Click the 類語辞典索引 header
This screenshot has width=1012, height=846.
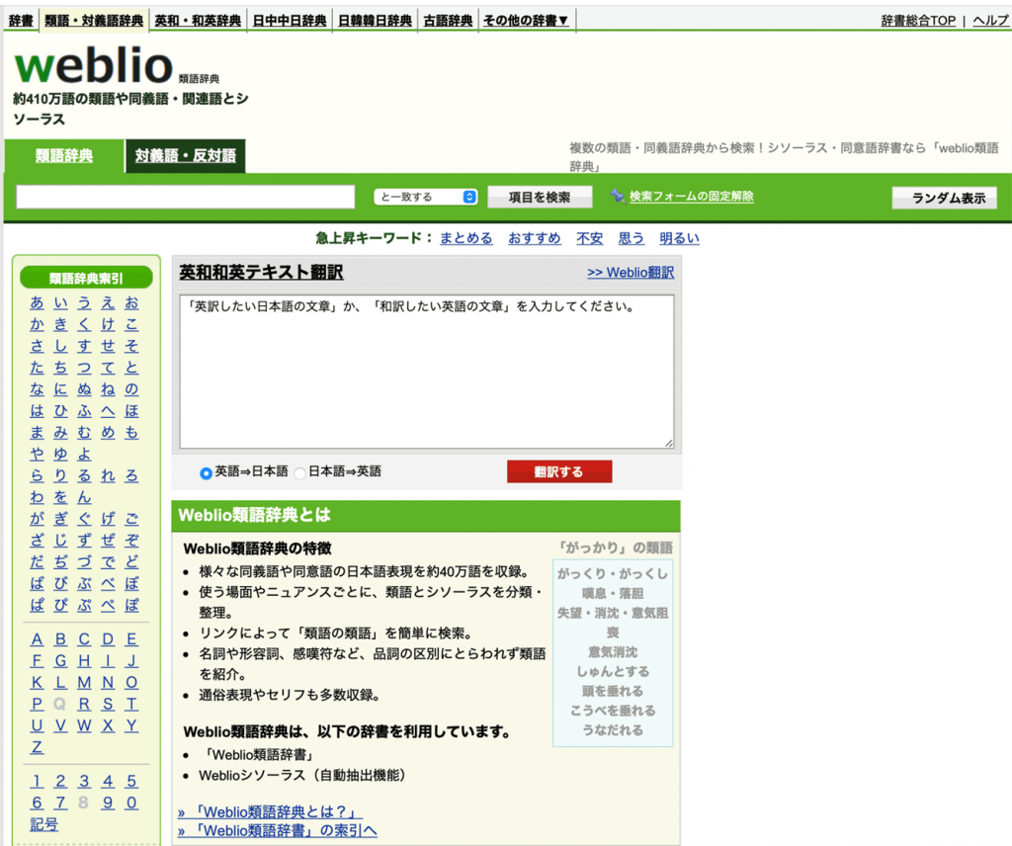pos(87,278)
